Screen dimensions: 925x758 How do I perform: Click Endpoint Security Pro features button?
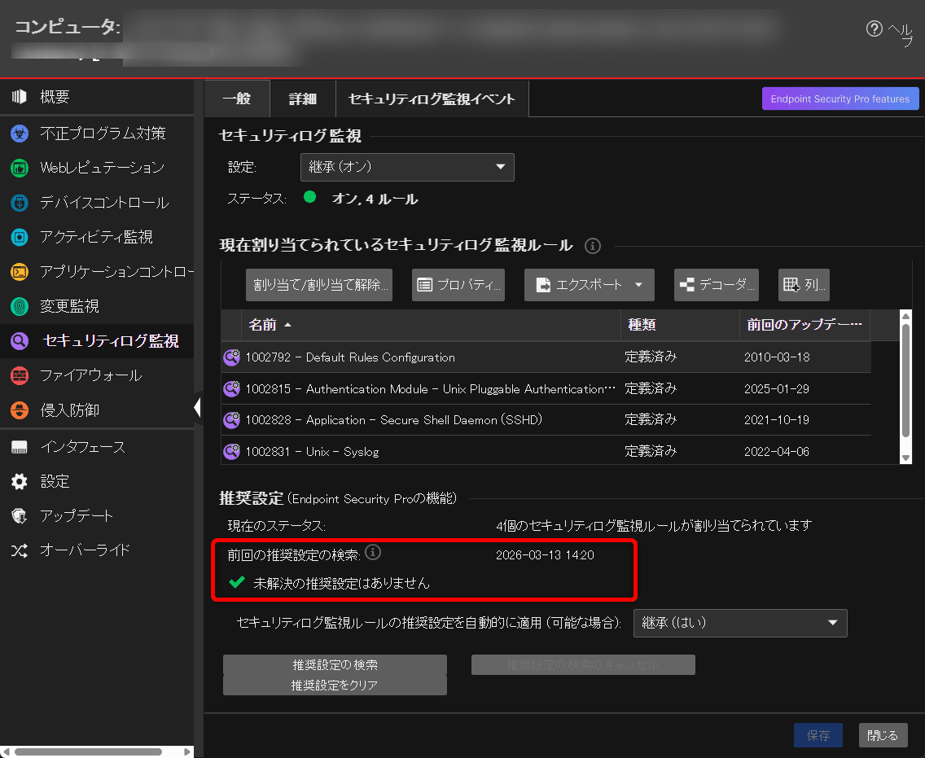click(840, 99)
